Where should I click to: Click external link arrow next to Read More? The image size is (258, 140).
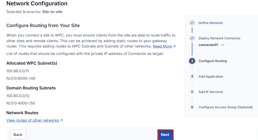pos(174,46)
